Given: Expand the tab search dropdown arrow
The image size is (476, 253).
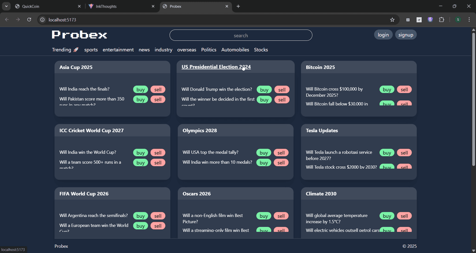Looking at the screenshot, I should coord(6,6).
